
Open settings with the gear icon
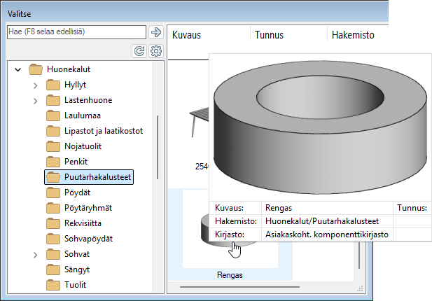155,51
